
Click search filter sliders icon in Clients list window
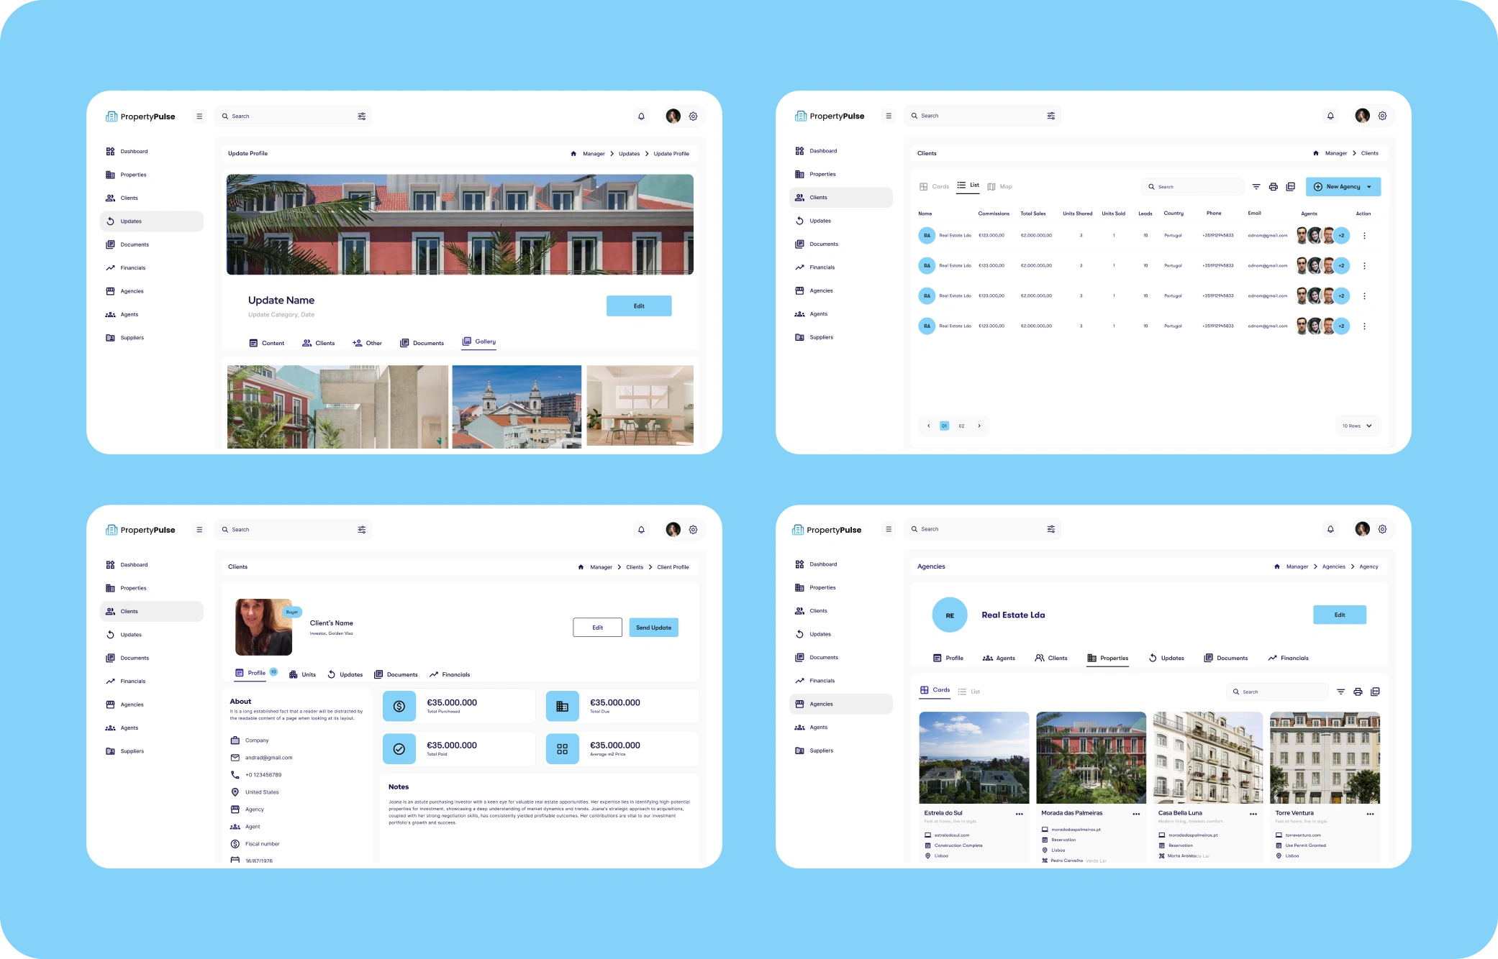(1050, 116)
